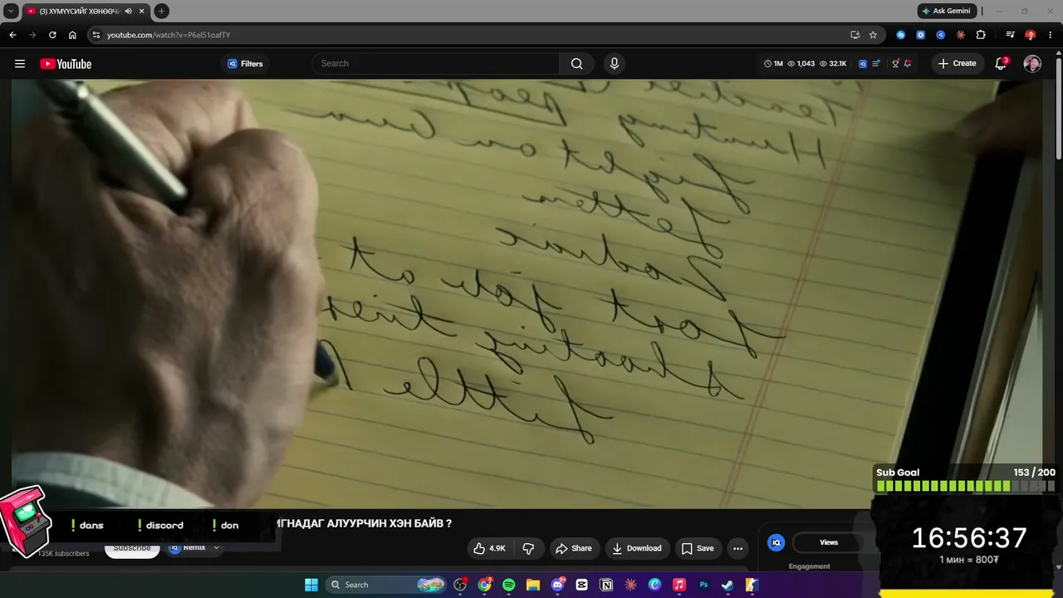Open the YouTube guide hamburger menu

[x=20, y=64]
